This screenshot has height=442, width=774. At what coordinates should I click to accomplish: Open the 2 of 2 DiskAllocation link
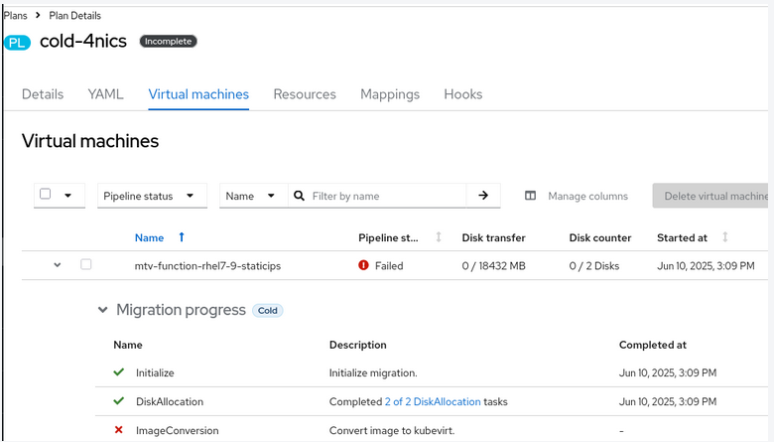(x=433, y=401)
